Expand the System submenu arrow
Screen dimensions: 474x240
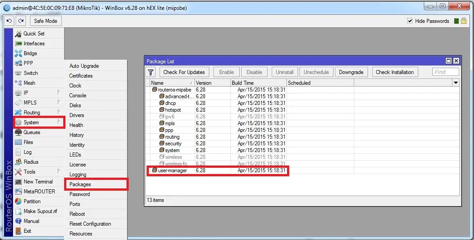(x=59, y=122)
